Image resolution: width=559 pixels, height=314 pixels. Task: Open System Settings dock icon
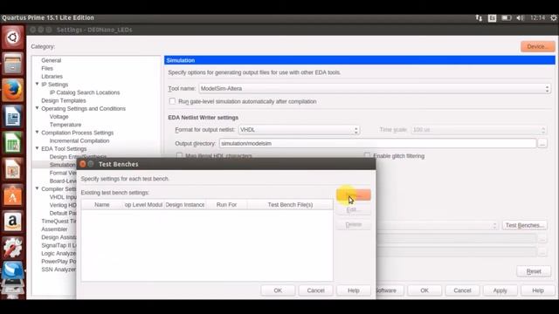click(x=12, y=248)
